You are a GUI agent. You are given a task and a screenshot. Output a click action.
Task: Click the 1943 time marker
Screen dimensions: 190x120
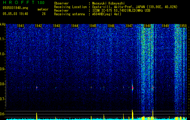[x=56, y=26]
